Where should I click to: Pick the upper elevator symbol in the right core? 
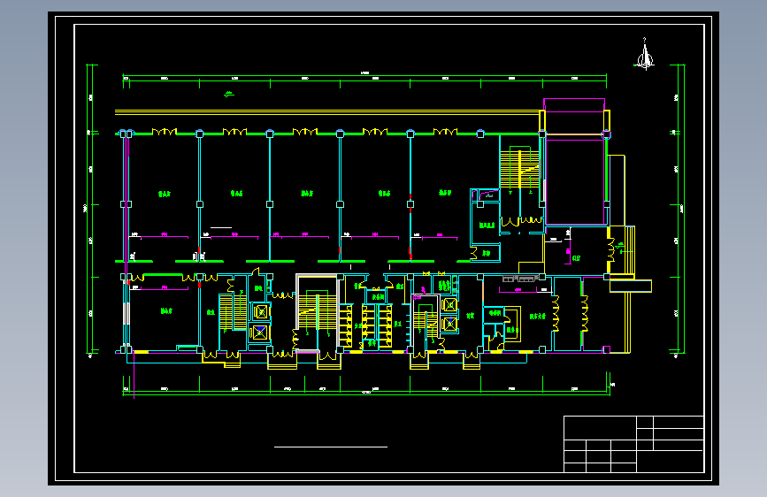click(449, 305)
